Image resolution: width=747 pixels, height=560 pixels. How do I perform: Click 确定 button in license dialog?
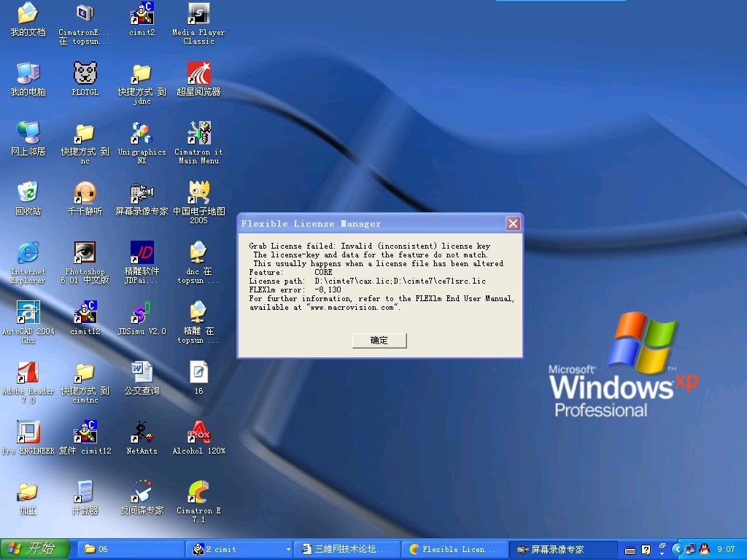[379, 341]
